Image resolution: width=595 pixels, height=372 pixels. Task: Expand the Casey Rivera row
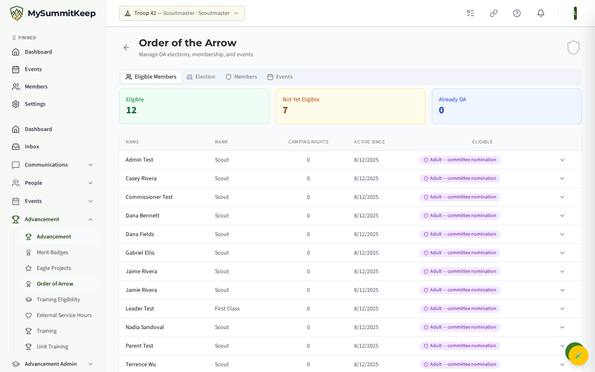click(x=562, y=179)
